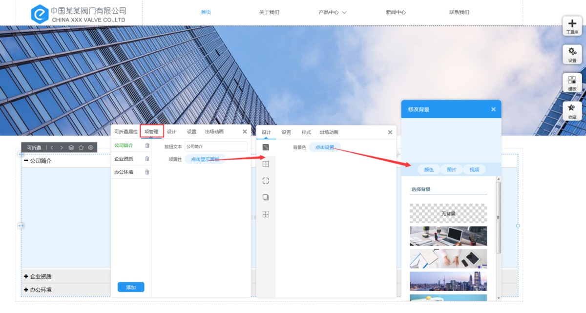Open 设置 tab beside the 样式 tab
This screenshot has width=586, height=313.
(x=286, y=132)
